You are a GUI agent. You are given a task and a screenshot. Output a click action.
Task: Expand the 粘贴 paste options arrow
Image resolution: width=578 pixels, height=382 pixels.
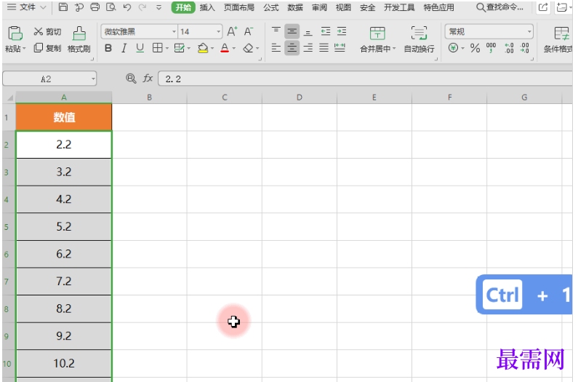coord(24,49)
